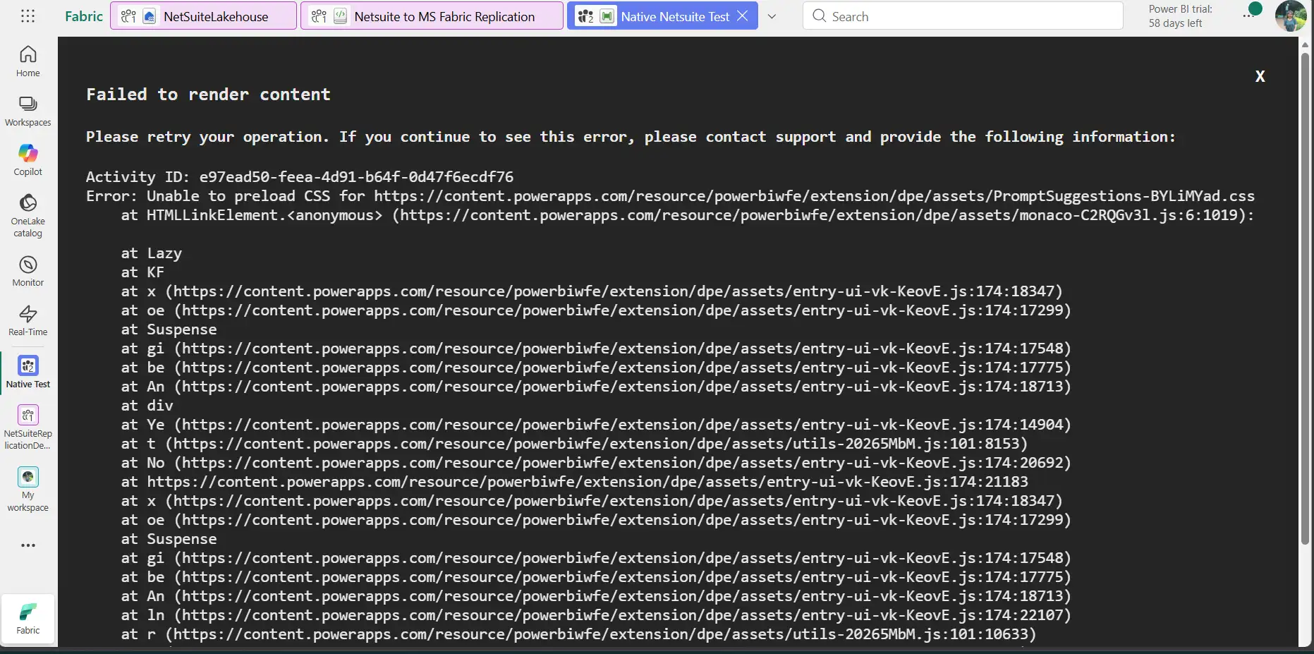Expand the open tabs dropdown chevron
This screenshot has width=1314, height=654.
pos(772,16)
